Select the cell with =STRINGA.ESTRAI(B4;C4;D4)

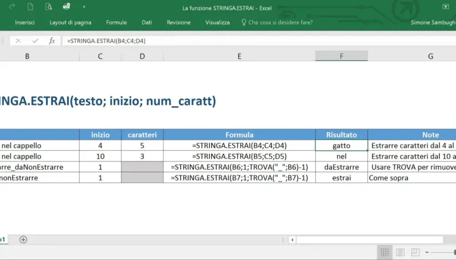point(239,145)
